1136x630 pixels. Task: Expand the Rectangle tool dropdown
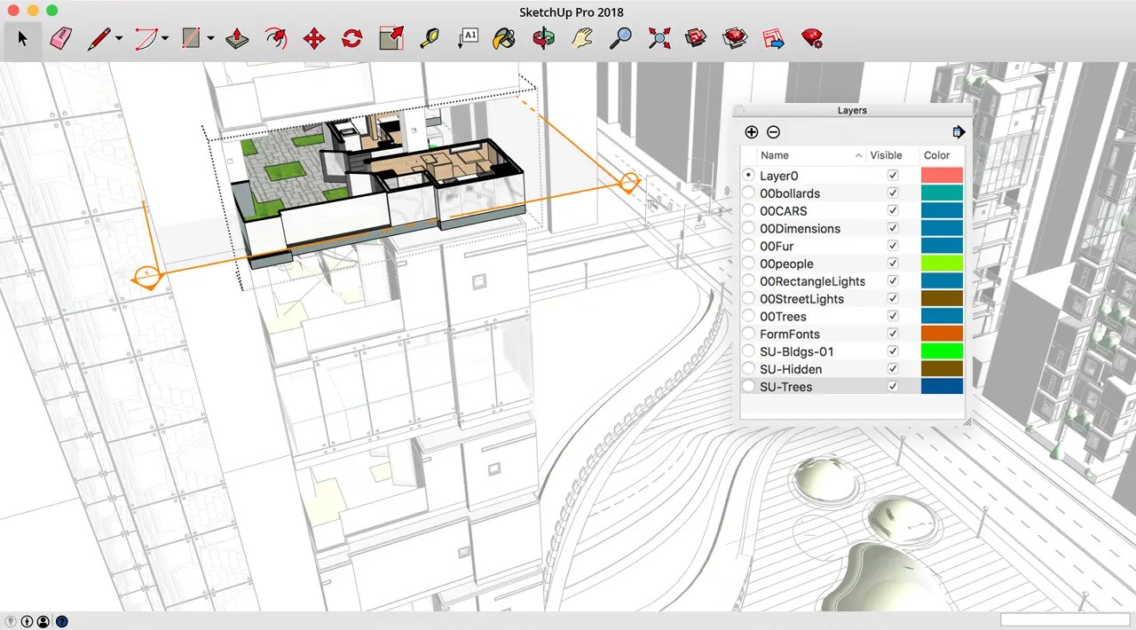209,38
